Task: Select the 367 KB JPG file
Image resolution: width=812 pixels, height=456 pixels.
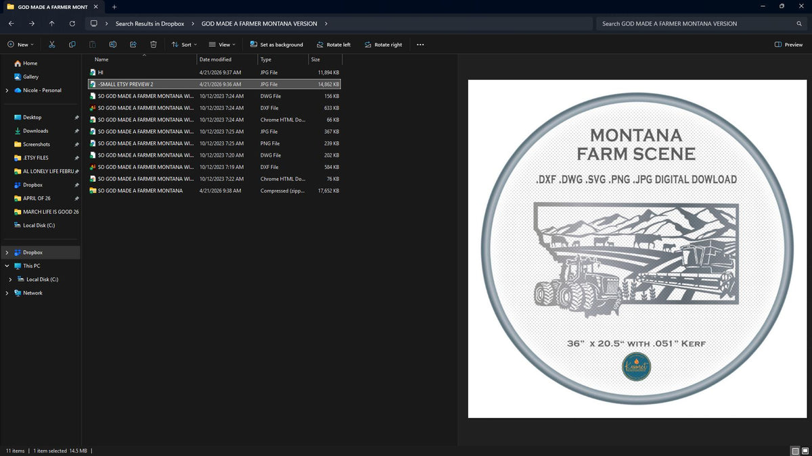Action: (215, 132)
